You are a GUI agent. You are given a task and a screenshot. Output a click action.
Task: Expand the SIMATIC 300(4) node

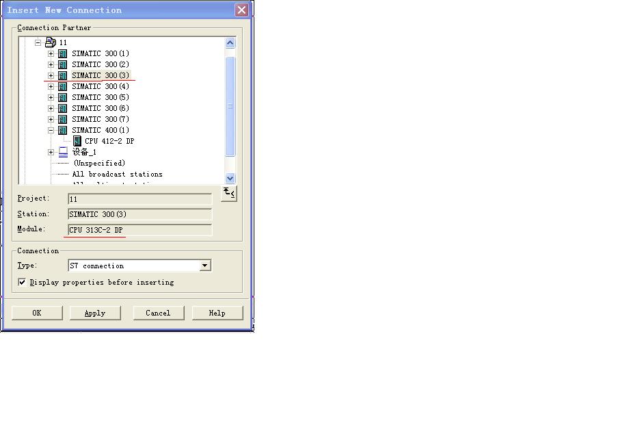51,86
